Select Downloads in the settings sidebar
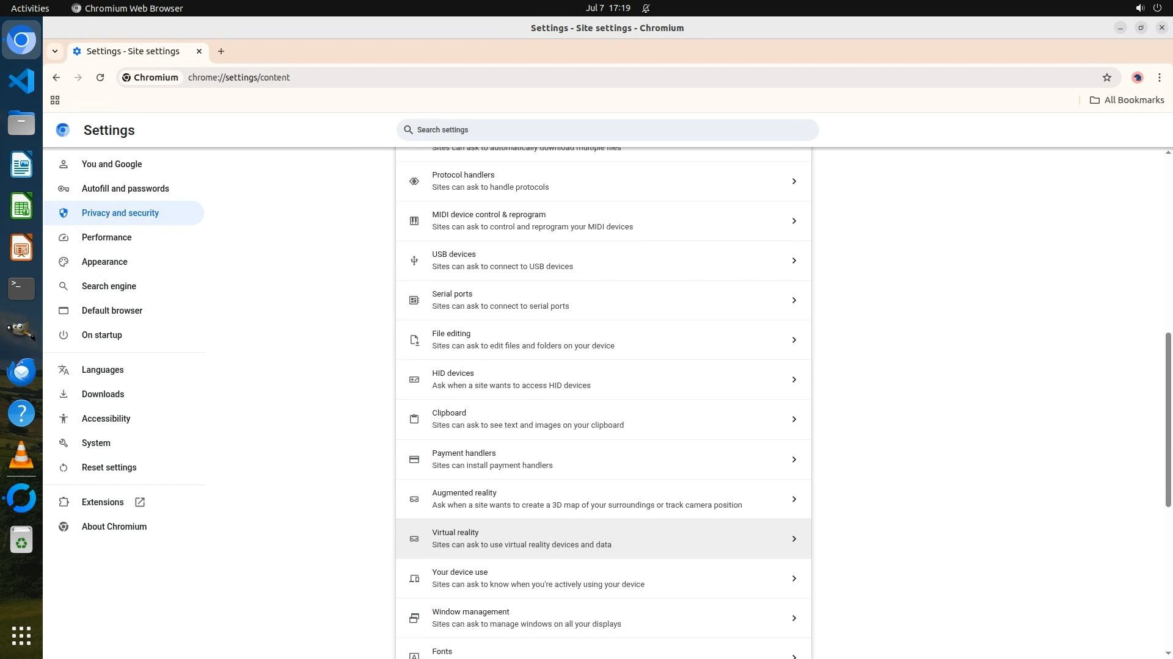This screenshot has width=1173, height=659. (103, 394)
